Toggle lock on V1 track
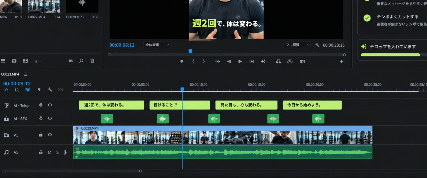This screenshot has width=427, height=178. 41,134
